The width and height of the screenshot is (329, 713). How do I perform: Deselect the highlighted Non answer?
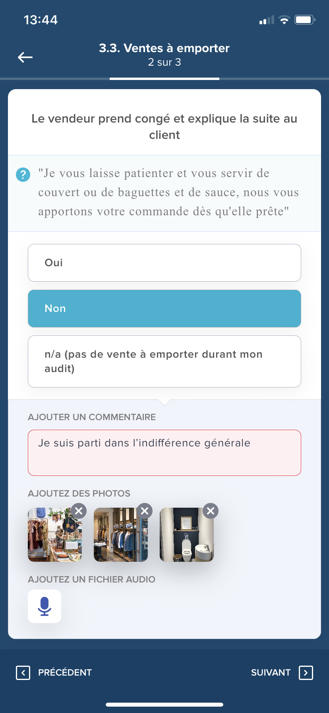[x=164, y=308]
